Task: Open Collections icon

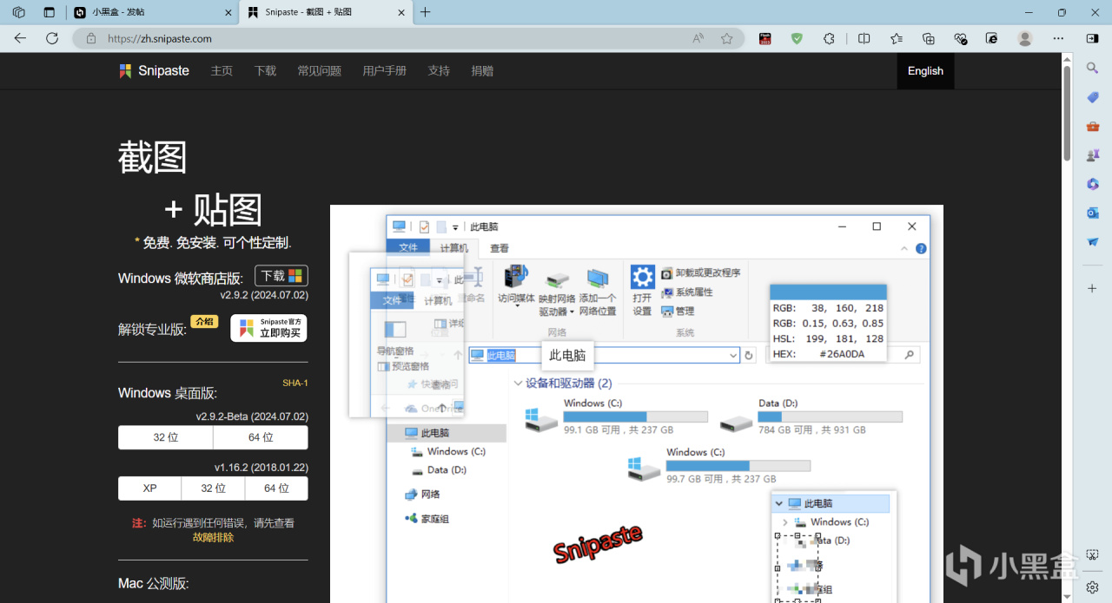Action: coord(929,38)
